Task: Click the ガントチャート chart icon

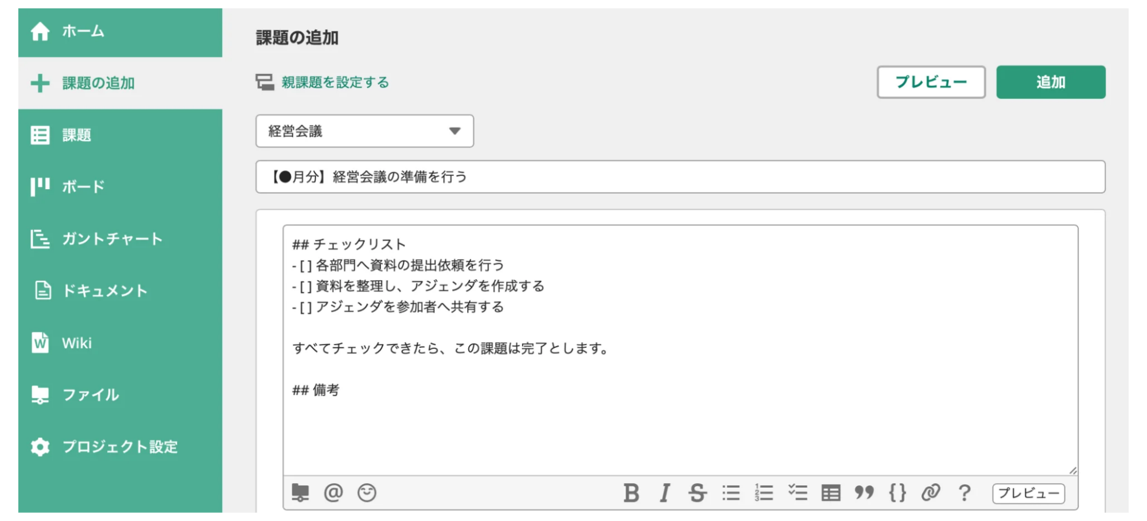Action: tap(40, 239)
